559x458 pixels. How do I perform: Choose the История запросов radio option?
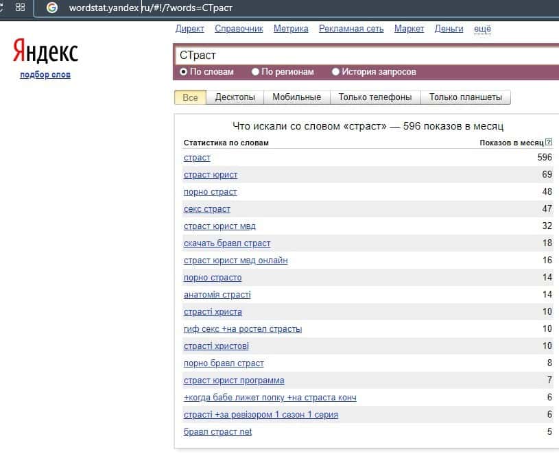335,71
